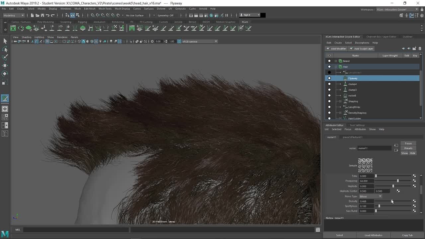This screenshot has height=239, width=425.
Task: Toggle visibility of LengthVar modifier
Action: click(329, 107)
